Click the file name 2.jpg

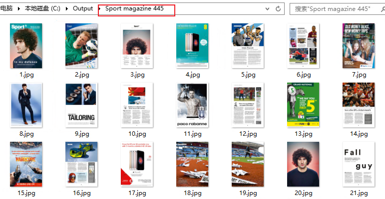coord(82,75)
